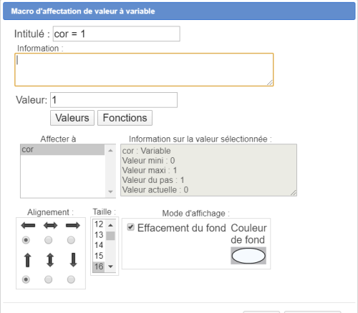Click the vertical center alignment arrow icon
The height and width of the screenshot is (313, 358).
point(50,260)
